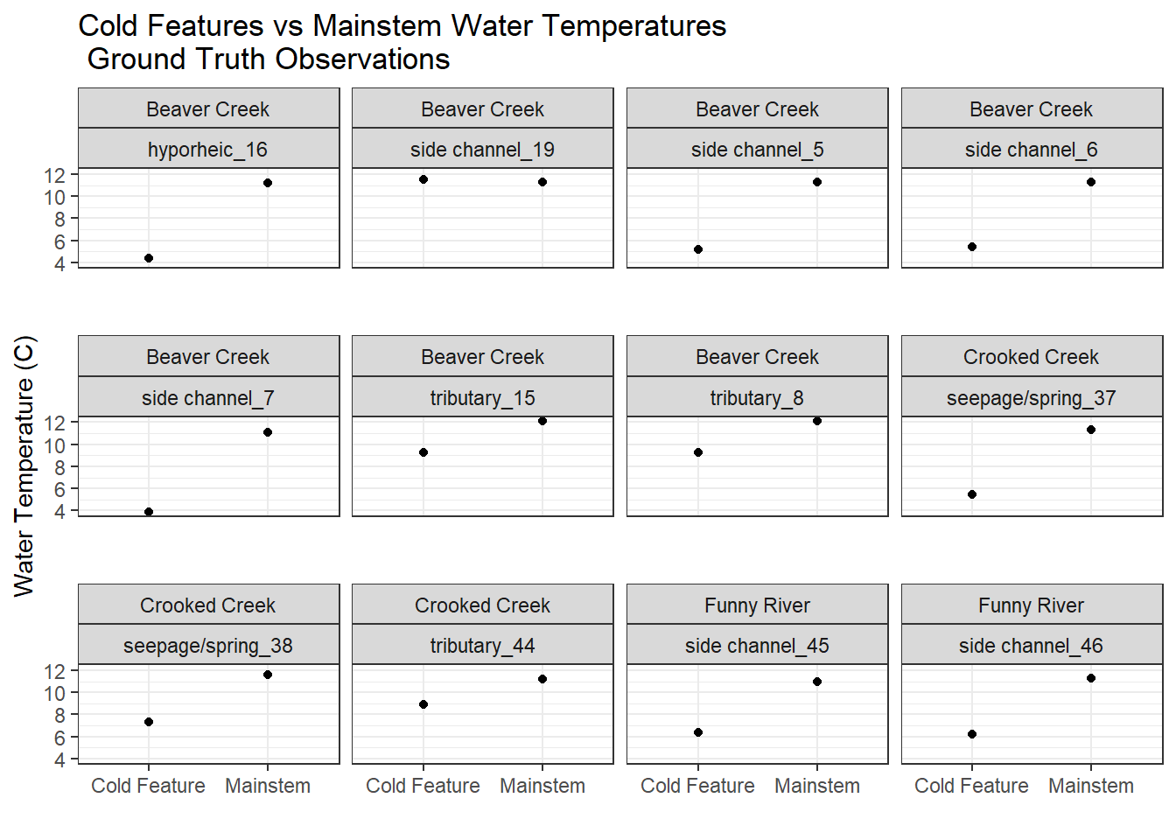Click the Funny River header above side channel_46
This screenshot has height=840, width=1176.
[x=1031, y=605]
